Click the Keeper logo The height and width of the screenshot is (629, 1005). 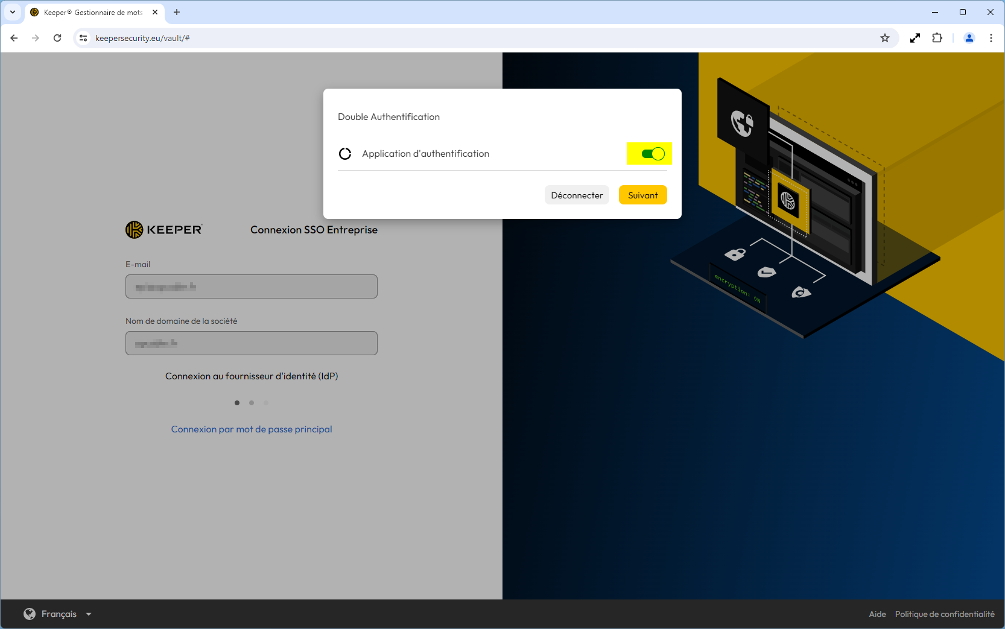(x=164, y=230)
